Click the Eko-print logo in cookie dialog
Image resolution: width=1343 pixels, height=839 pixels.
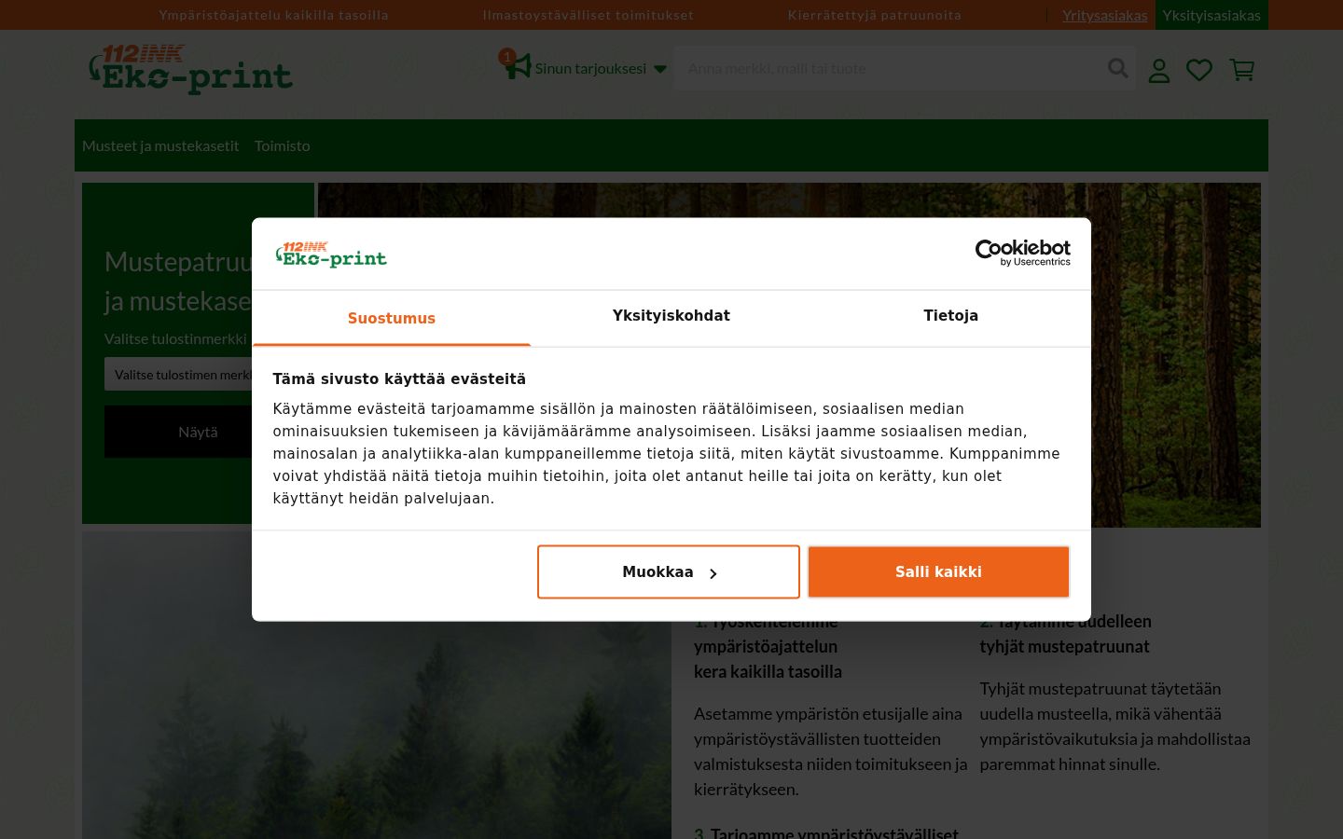click(331, 254)
